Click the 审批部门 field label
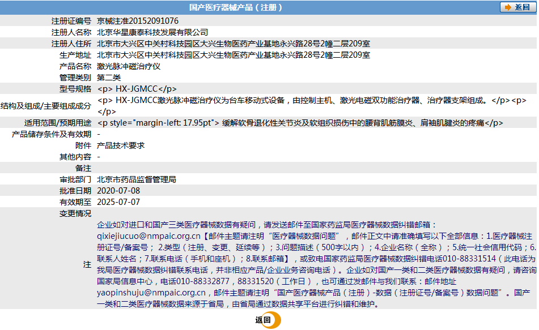539x330 pixels. (x=75, y=179)
